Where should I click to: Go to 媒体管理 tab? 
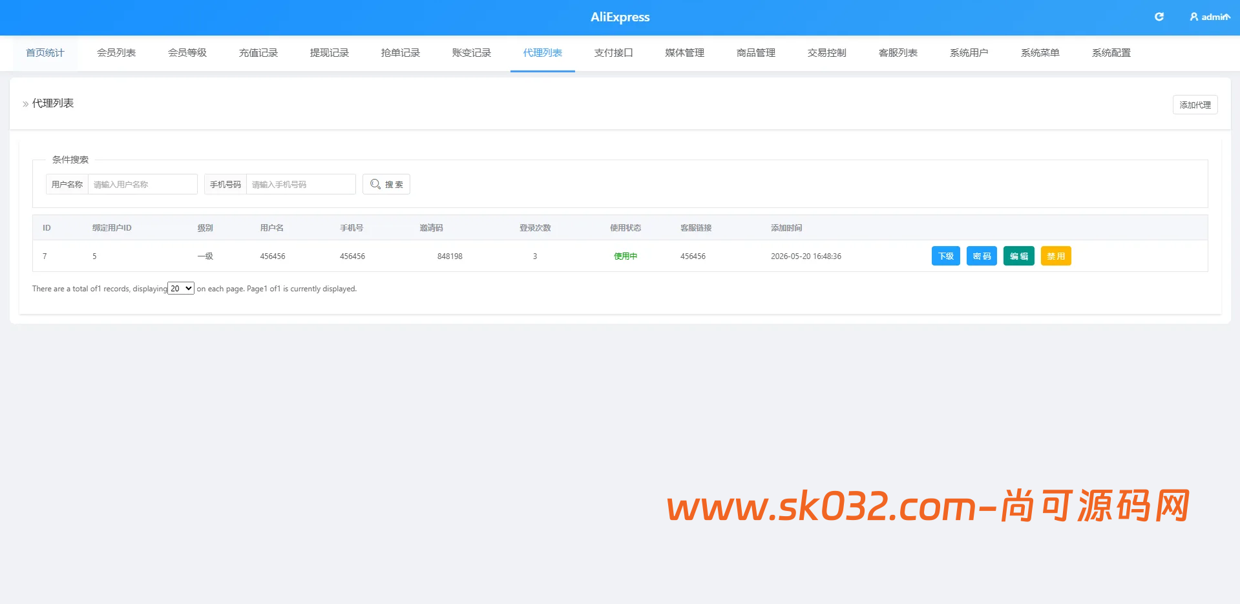click(685, 53)
